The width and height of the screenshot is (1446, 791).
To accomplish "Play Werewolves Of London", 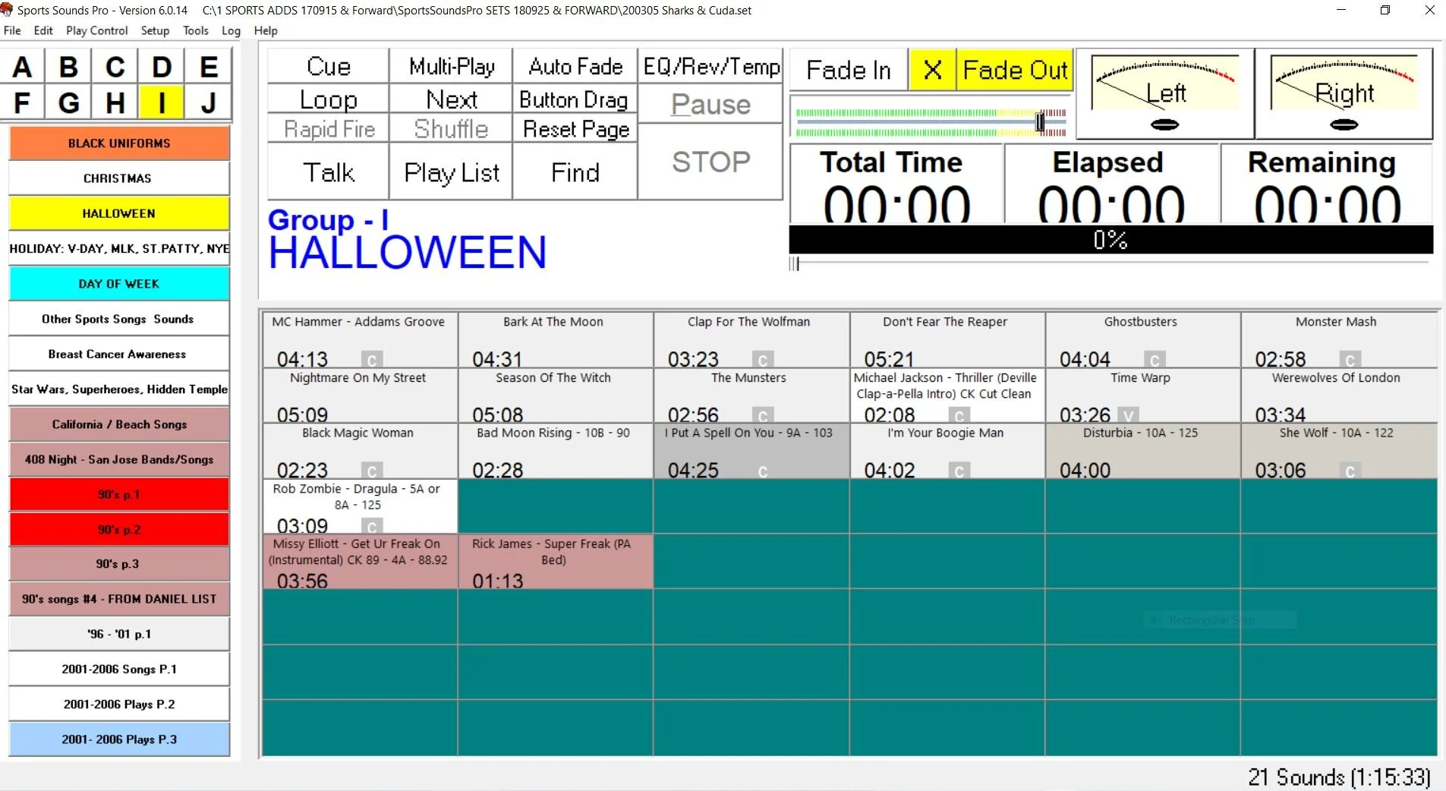I will (x=1339, y=395).
